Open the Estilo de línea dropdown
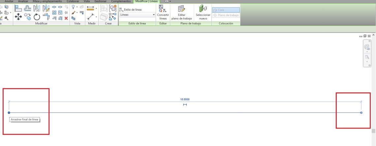Screen dimensions: 376x146 (x=154, y=15)
